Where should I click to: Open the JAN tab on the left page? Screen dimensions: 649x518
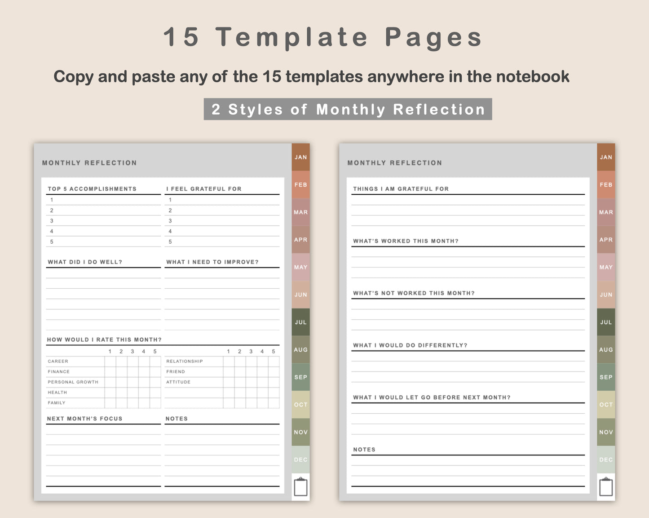(300, 157)
